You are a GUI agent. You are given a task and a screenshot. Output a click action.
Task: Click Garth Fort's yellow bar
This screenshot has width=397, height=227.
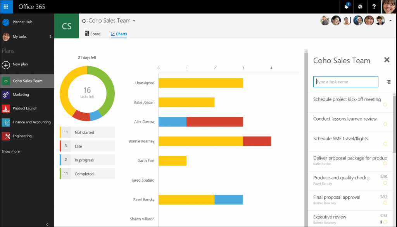[x=173, y=161]
